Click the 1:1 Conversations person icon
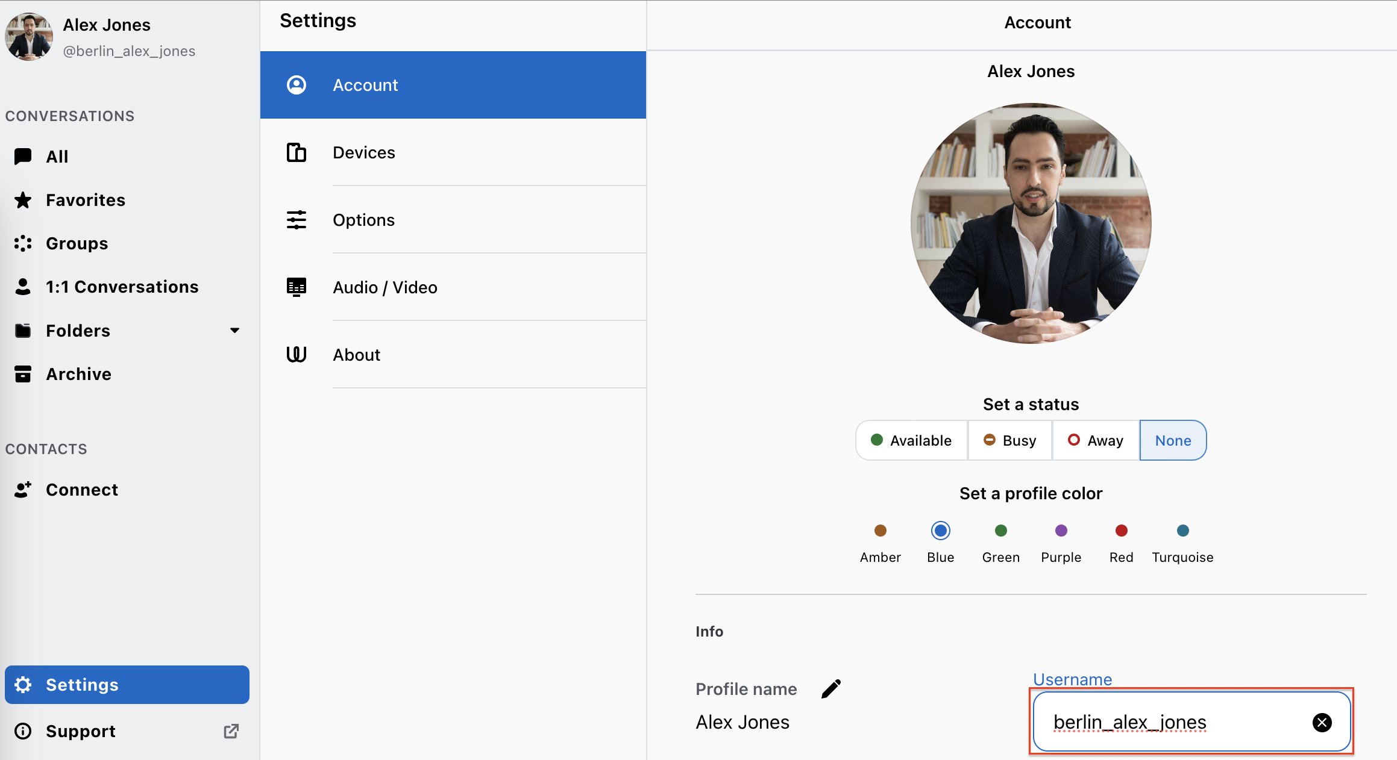1397x760 pixels. point(23,287)
